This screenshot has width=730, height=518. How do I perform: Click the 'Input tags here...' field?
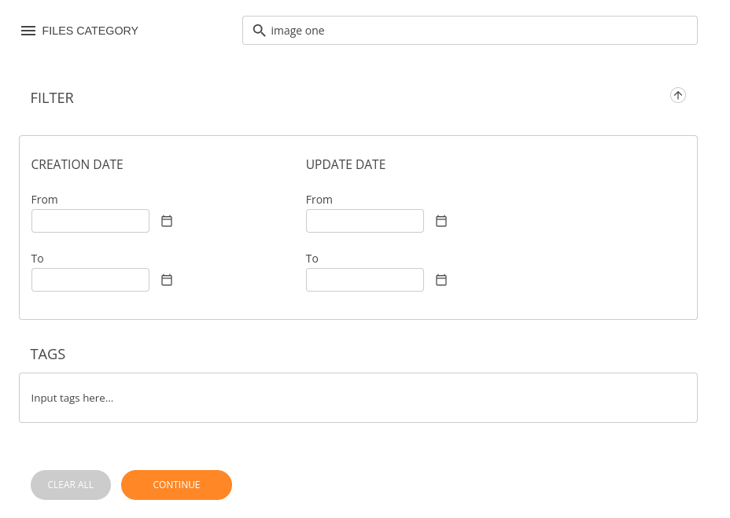(358, 398)
